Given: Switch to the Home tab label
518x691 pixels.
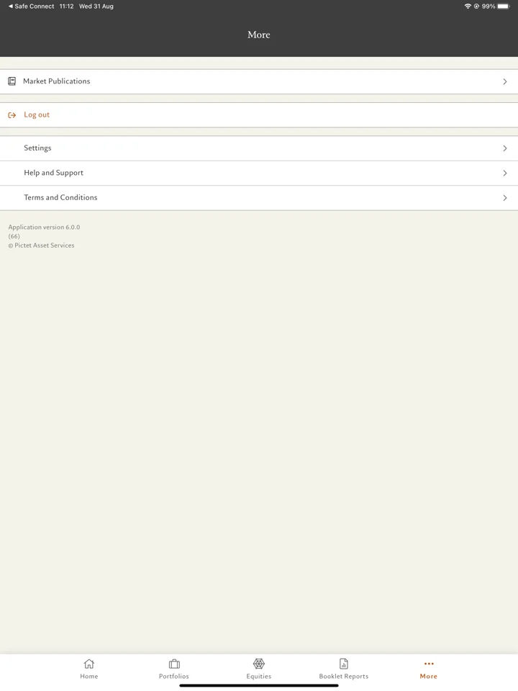Looking at the screenshot, I should [89, 676].
